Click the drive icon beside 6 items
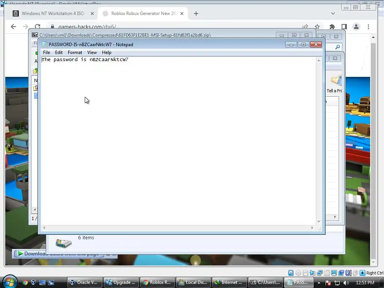Viewport: 384px width, 288px height. (64, 243)
